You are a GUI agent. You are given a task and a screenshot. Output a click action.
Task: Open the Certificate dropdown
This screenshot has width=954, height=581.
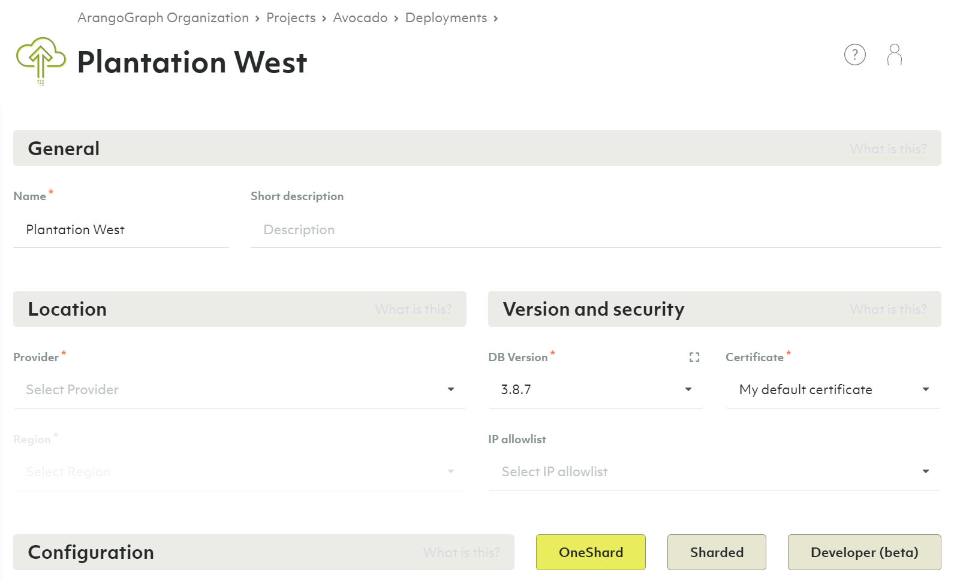833,390
